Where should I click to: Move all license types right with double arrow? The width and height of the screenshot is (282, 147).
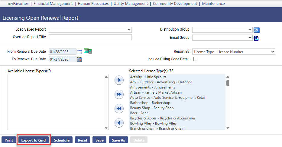119,95
